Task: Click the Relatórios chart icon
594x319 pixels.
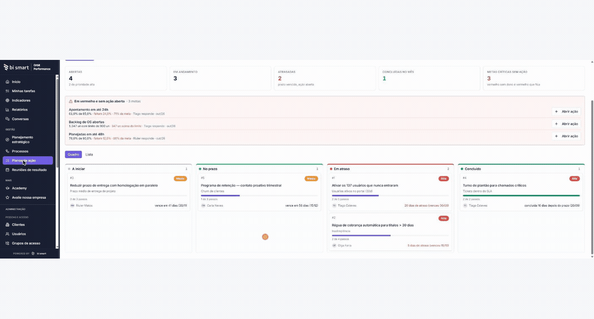Action: click(7, 110)
